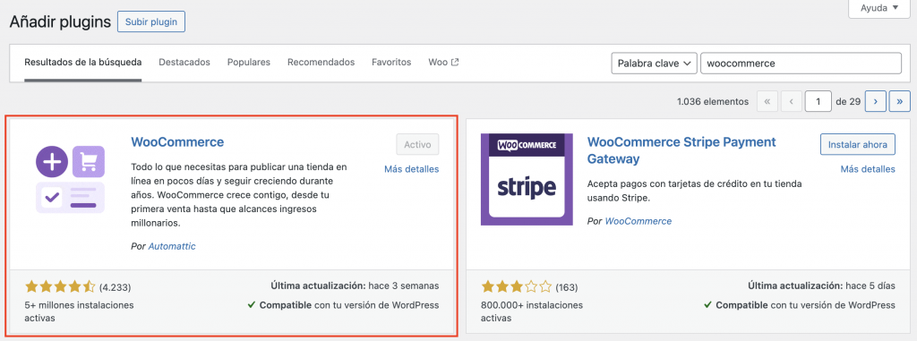Switch to the Favoritos tab
Screen dimensions: 917x341
[x=391, y=62]
